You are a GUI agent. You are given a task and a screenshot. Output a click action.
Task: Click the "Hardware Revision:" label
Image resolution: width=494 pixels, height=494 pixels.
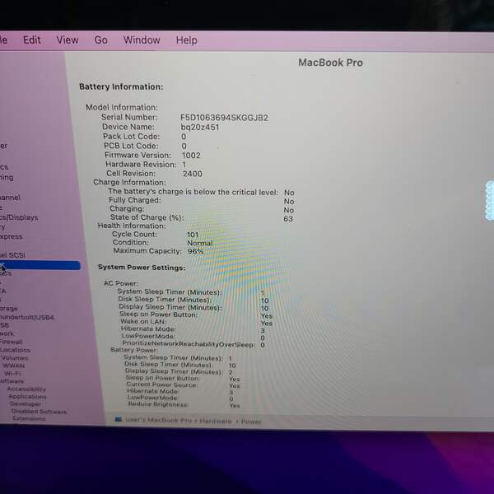[x=141, y=165]
